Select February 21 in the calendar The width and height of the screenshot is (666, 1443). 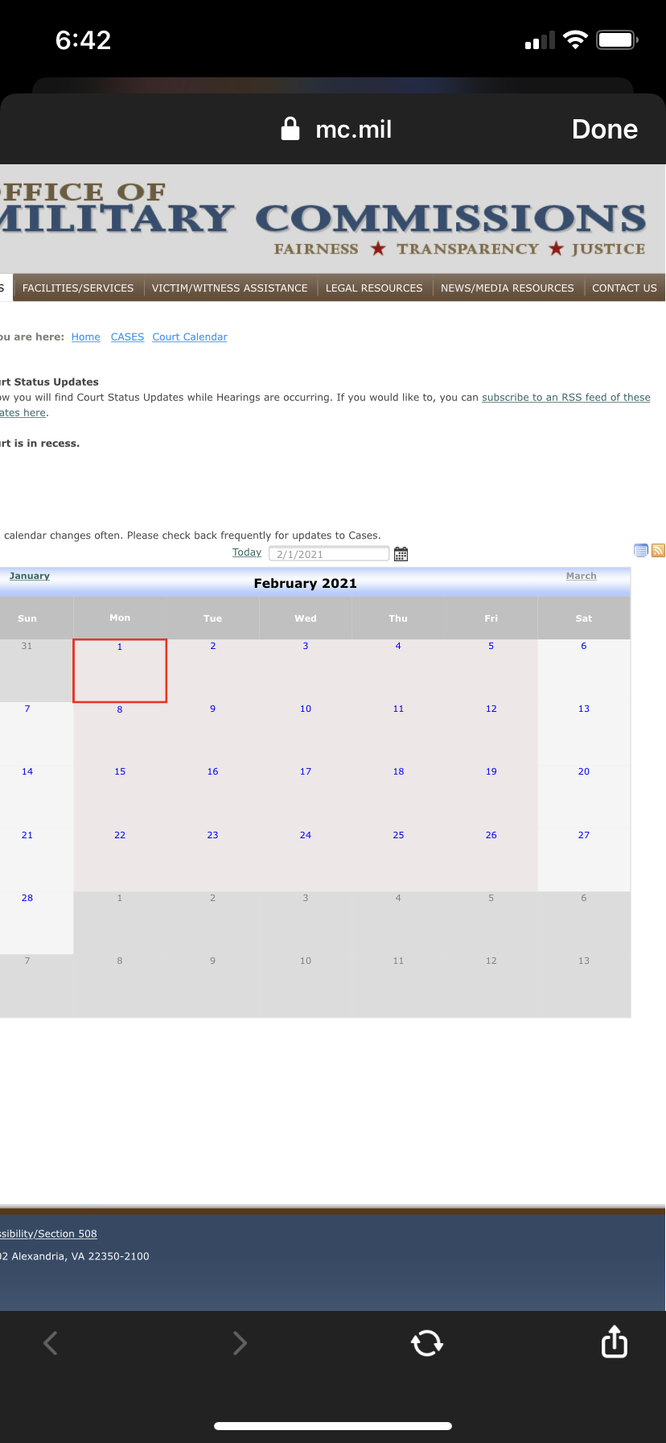(x=27, y=835)
